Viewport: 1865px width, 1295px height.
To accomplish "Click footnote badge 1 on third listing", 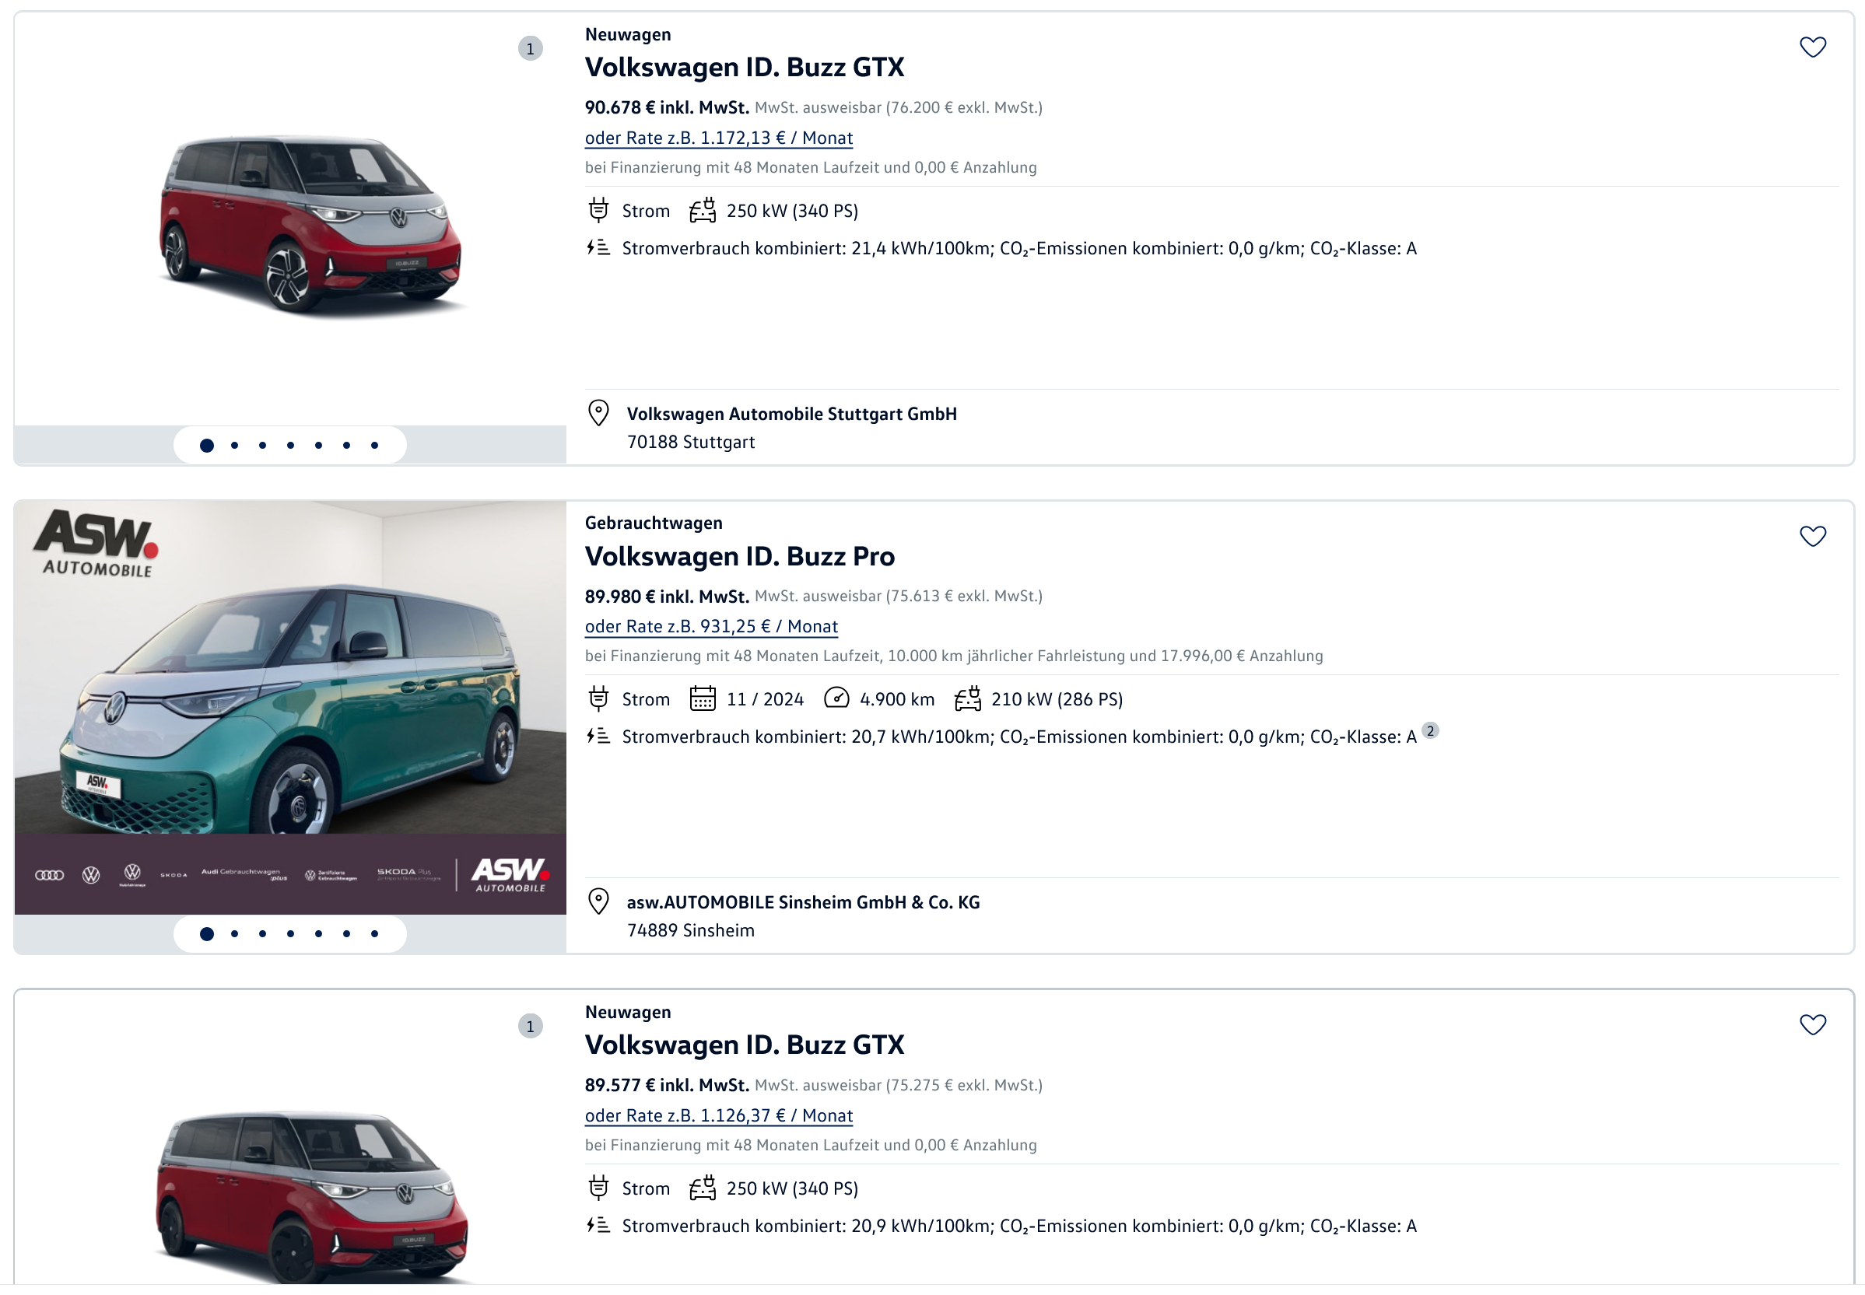I will click(x=530, y=1026).
